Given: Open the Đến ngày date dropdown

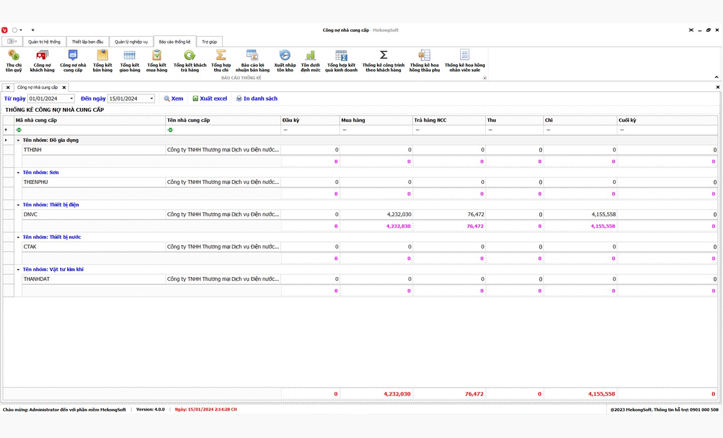Looking at the screenshot, I should [152, 99].
